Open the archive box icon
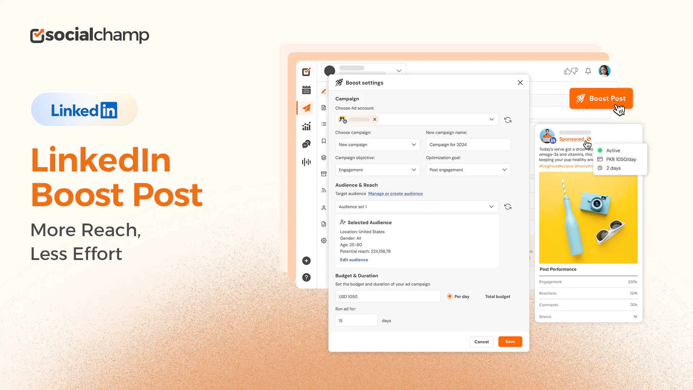The image size is (693, 390). 324,174
